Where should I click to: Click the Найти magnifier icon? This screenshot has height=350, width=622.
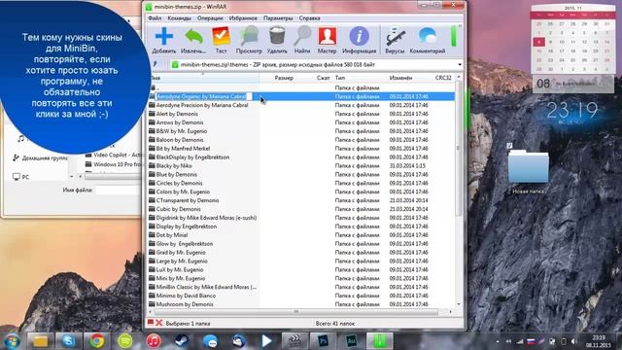point(302,37)
